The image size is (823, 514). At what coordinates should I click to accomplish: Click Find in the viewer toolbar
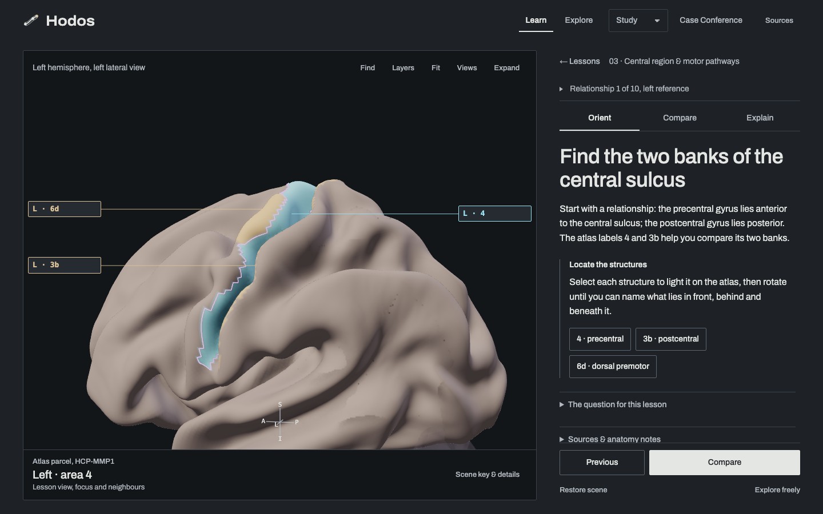point(367,68)
